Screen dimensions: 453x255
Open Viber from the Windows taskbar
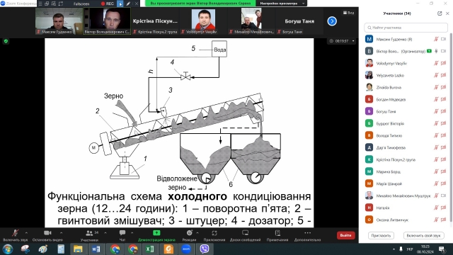coord(205,249)
